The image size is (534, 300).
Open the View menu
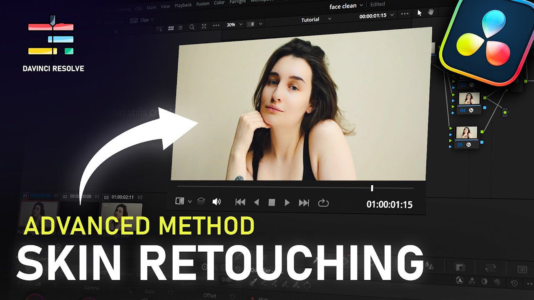coord(166,6)
